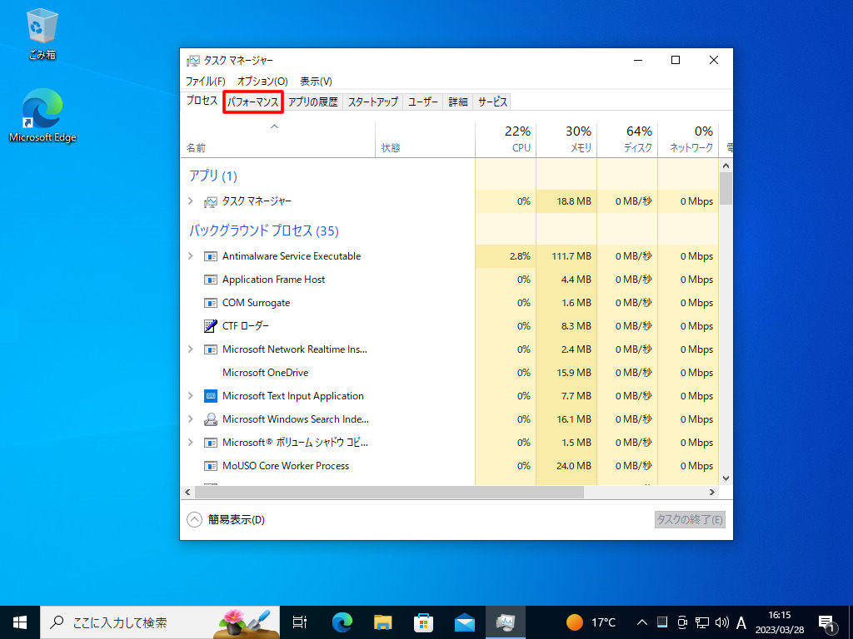853x639 pixels.
Task: Switch to the アプリの履歴 tab
Action: (313, 102)
